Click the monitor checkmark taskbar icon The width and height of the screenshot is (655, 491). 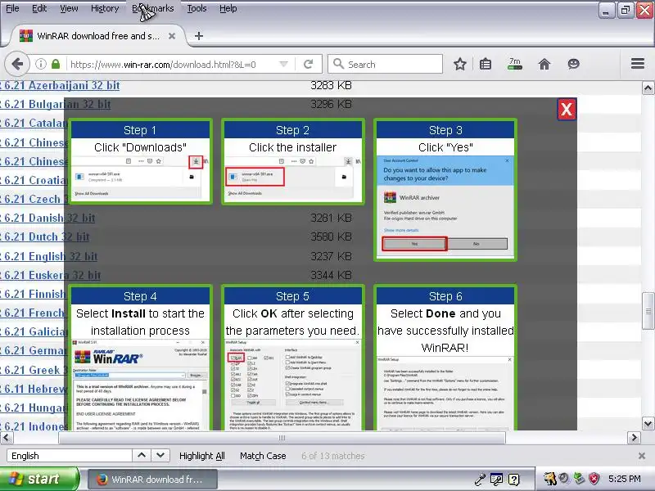pyautogui.click(x=497, y=480)
